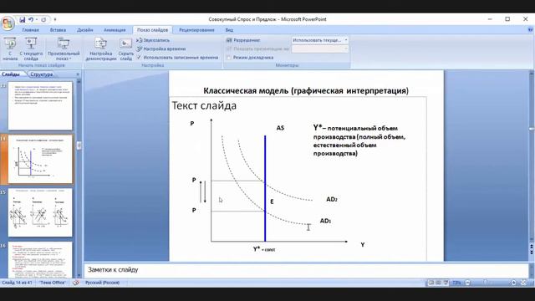Adjust the zoom slider handle

[485, 283]
